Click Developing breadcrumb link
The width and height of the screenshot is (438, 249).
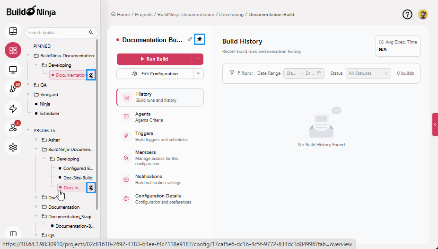pyautogui.click(x=231, y=15)
